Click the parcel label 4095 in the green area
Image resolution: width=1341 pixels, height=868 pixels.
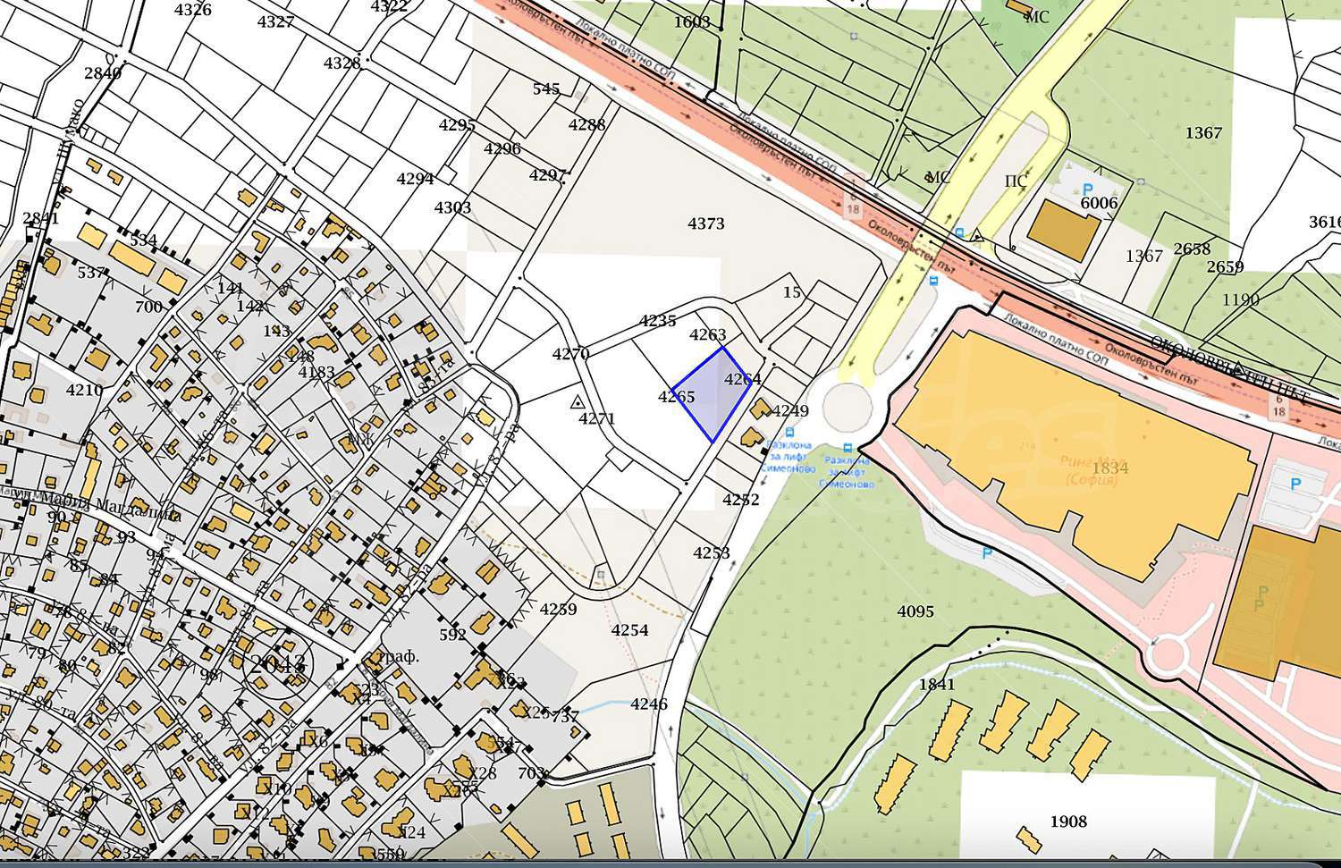[x=915, y=611]
